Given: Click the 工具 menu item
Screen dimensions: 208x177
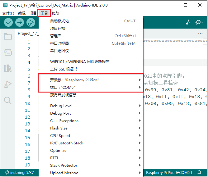Looking at the screenshot, I should click(x=44, y=13).
